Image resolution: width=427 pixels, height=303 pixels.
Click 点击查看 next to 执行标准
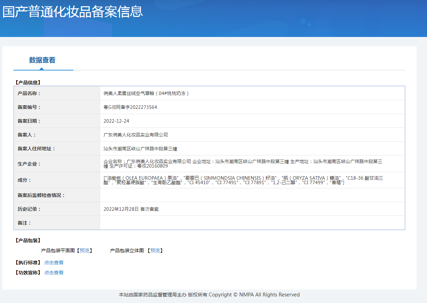(54, 263)
